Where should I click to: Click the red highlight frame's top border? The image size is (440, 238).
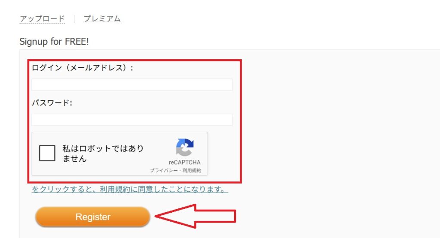pos(134,60)
